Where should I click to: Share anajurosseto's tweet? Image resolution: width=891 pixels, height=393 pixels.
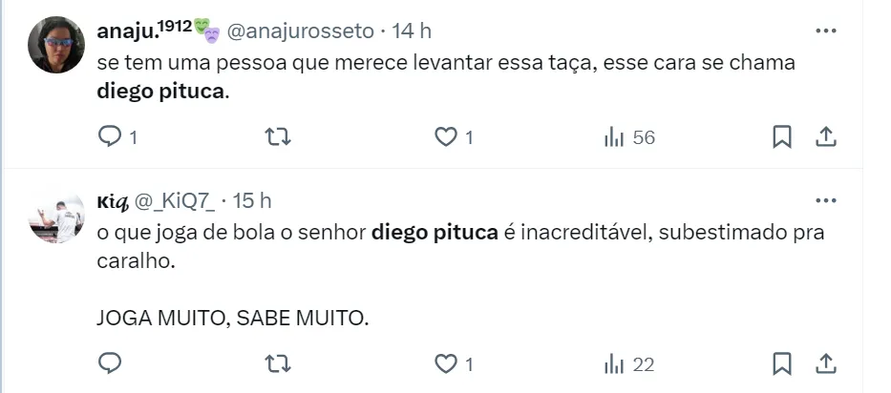[x=826, y=137]
